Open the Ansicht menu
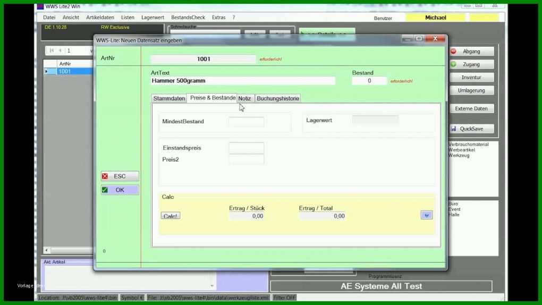The height and width of the screenshot is (305, 542). pyautogui.click(x=71, y=18)
